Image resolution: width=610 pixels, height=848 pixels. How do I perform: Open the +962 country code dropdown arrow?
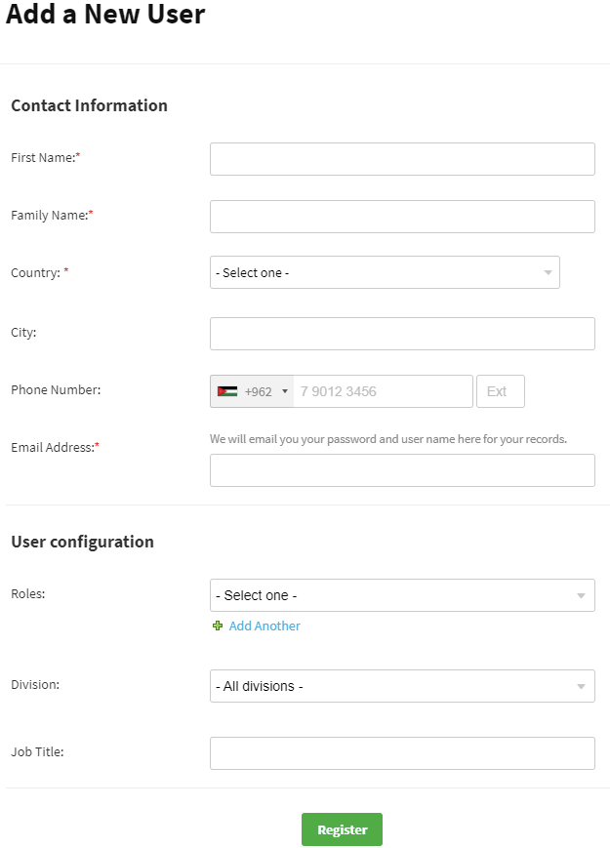click(285, 391)
